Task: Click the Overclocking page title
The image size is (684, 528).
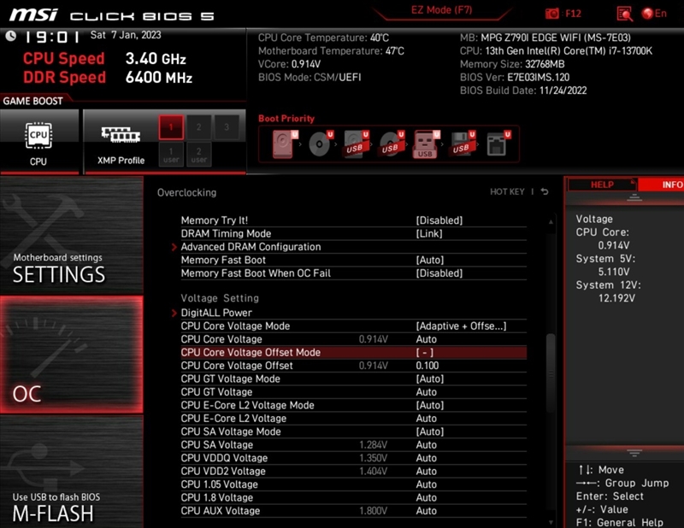Action: click(186, 193)
